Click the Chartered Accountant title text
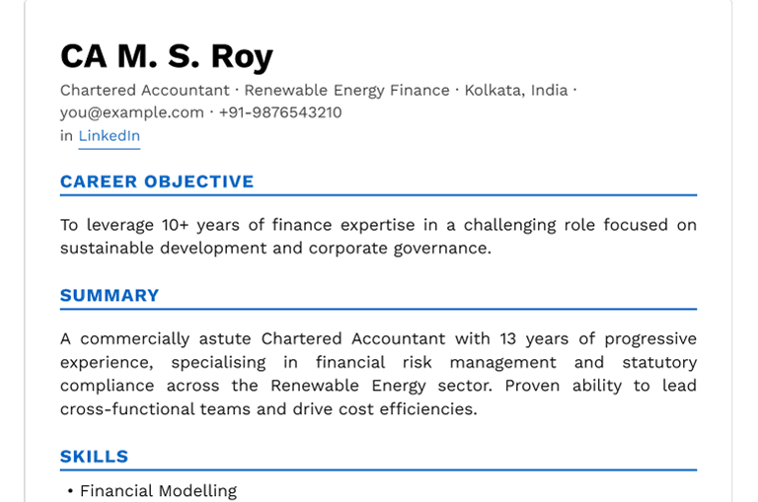Viewport: 758px width, 502px height. point(144,91)
